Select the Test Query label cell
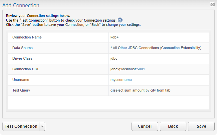217x135 pixels. pyautogui.click(x=58, y=90)
